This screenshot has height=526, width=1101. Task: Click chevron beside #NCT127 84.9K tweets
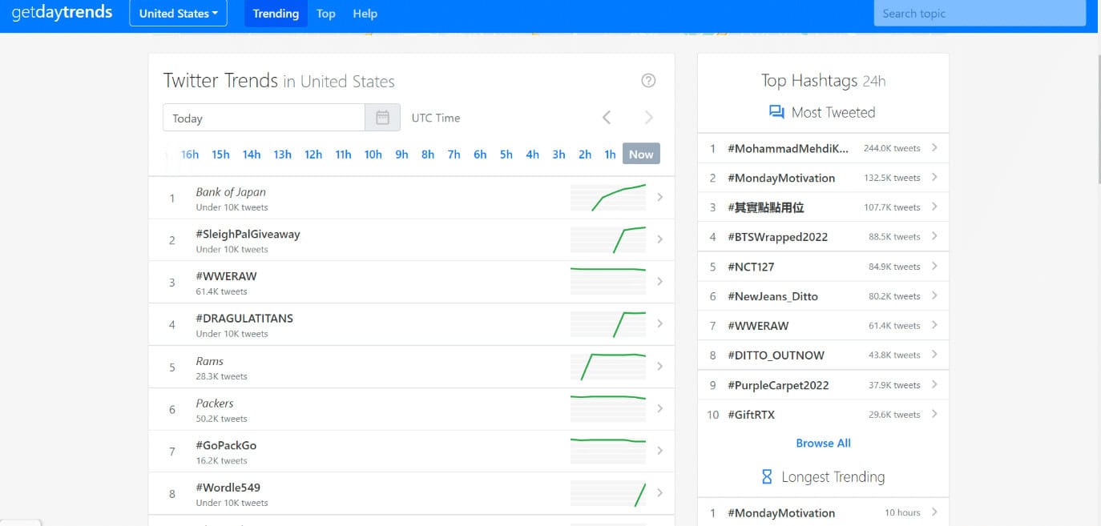click(934, 266)
